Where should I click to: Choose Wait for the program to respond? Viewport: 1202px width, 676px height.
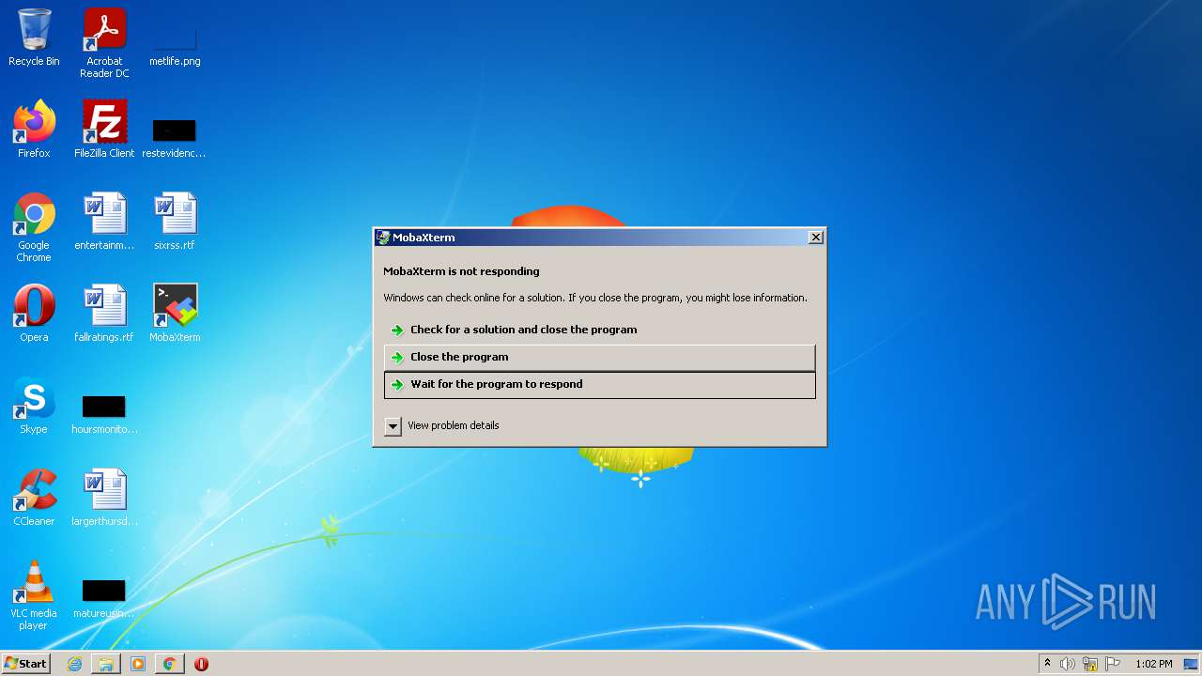(x=600, y=384)
